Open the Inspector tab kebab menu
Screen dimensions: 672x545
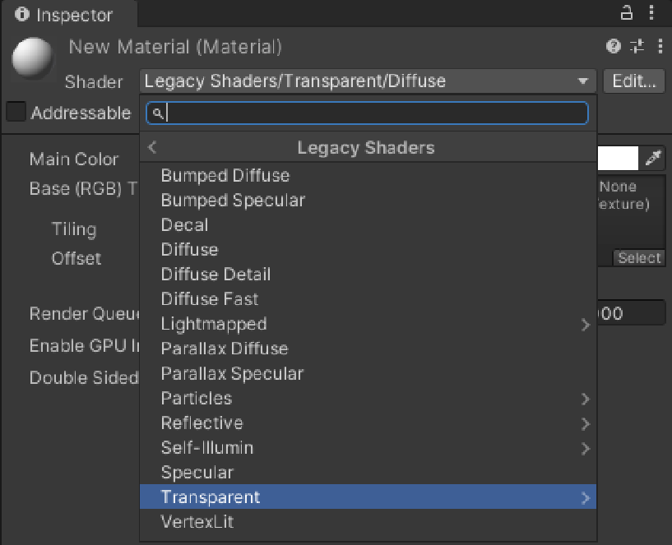(651, 13)
